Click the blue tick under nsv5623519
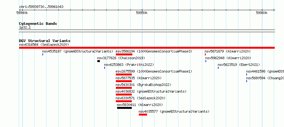Viewport: 284px width, 127px height. click(x=218, y=68)
